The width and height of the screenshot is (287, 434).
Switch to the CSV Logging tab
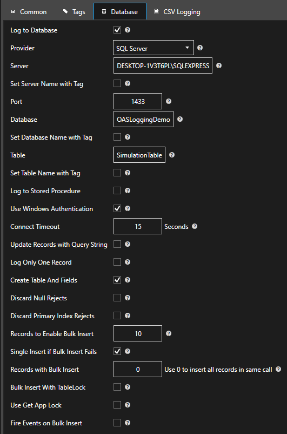(x=177, y=11)
